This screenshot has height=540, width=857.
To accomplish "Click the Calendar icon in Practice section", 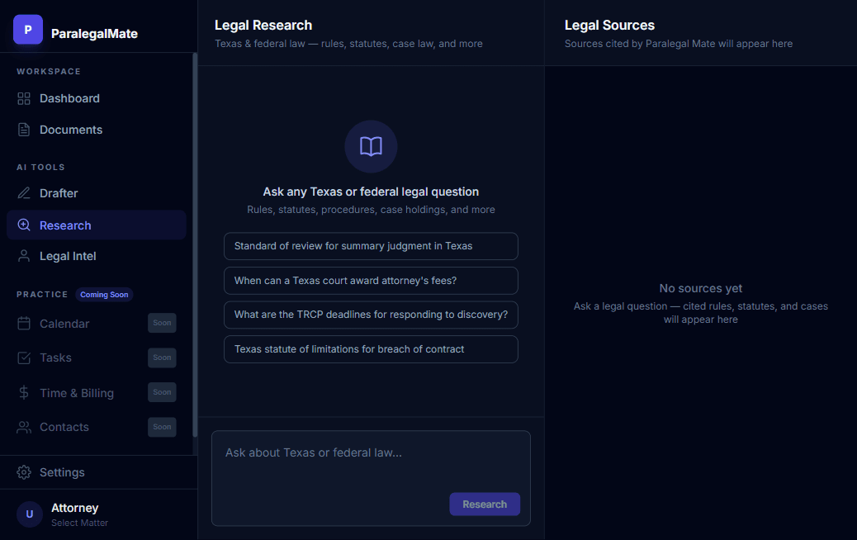I will 24,324.
